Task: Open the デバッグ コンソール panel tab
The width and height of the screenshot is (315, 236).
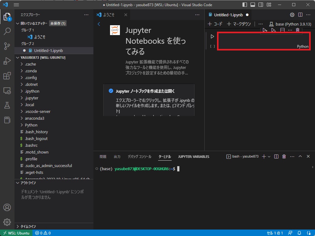Action: click(140, 157)
